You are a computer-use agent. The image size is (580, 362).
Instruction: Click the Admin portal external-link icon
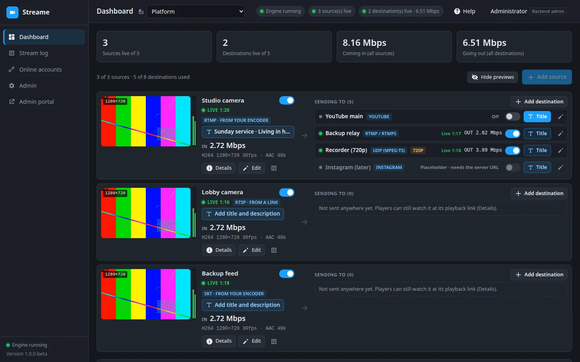point(12,102)
